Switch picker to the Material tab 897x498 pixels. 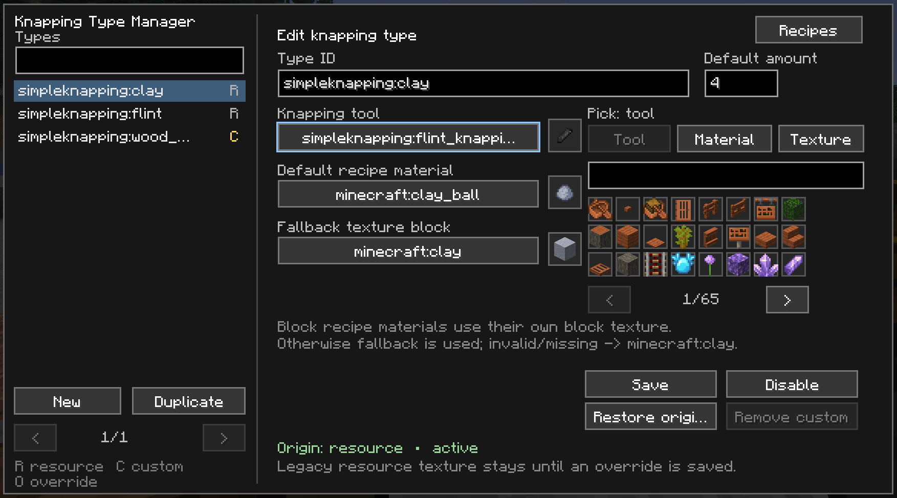click(725, 139)
